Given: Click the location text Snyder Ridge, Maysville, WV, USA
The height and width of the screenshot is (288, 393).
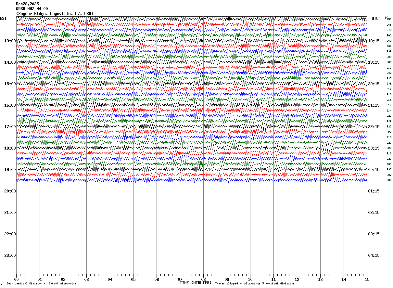Looking at the screenshot, I should 55,14.
